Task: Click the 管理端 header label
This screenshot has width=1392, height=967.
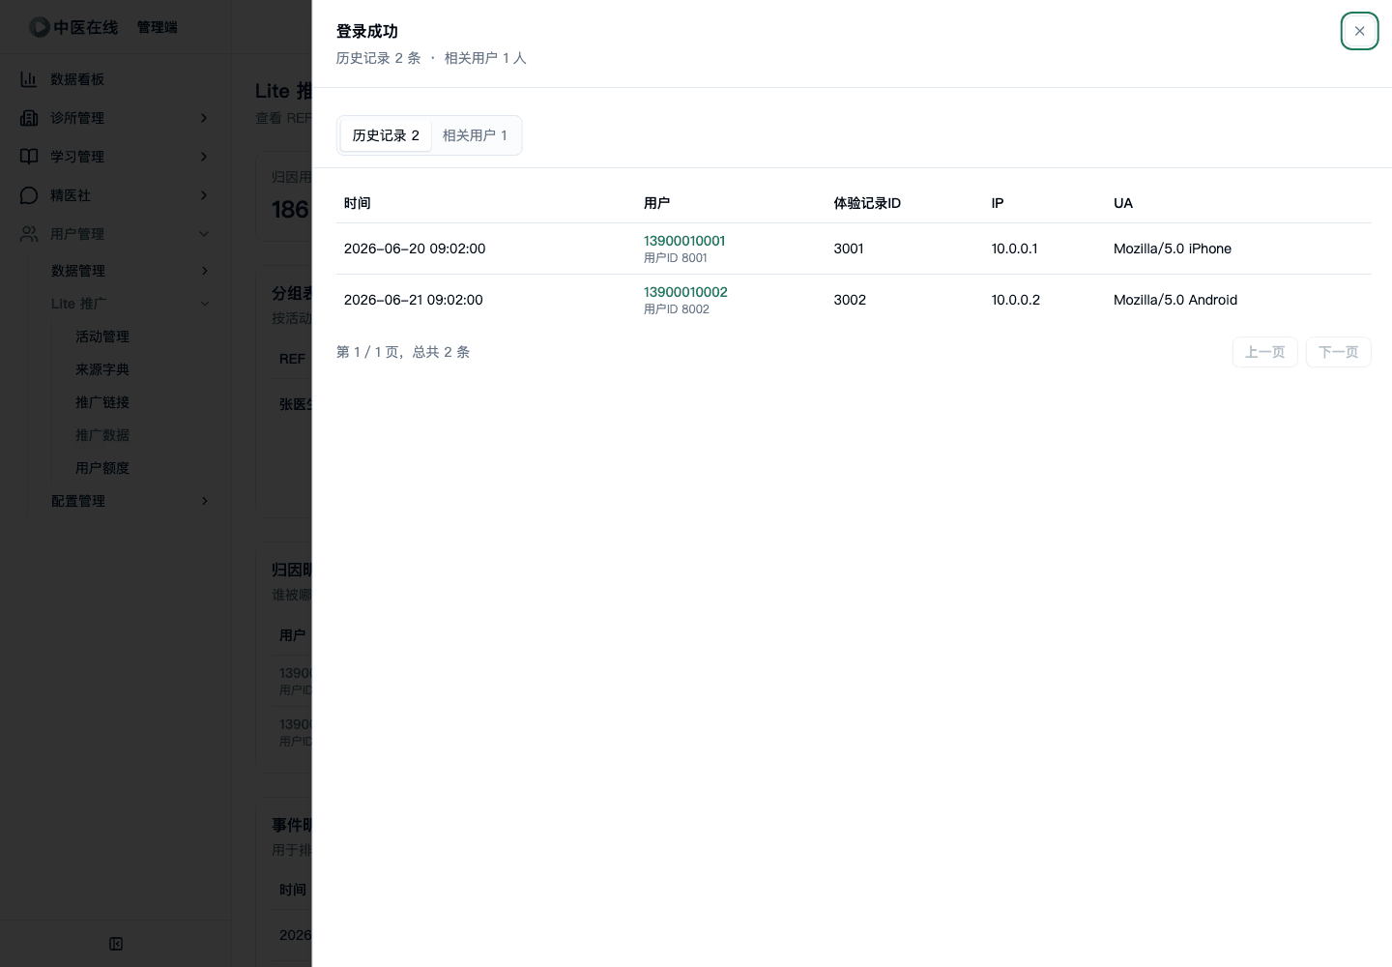Action: (x=158, y=27)
